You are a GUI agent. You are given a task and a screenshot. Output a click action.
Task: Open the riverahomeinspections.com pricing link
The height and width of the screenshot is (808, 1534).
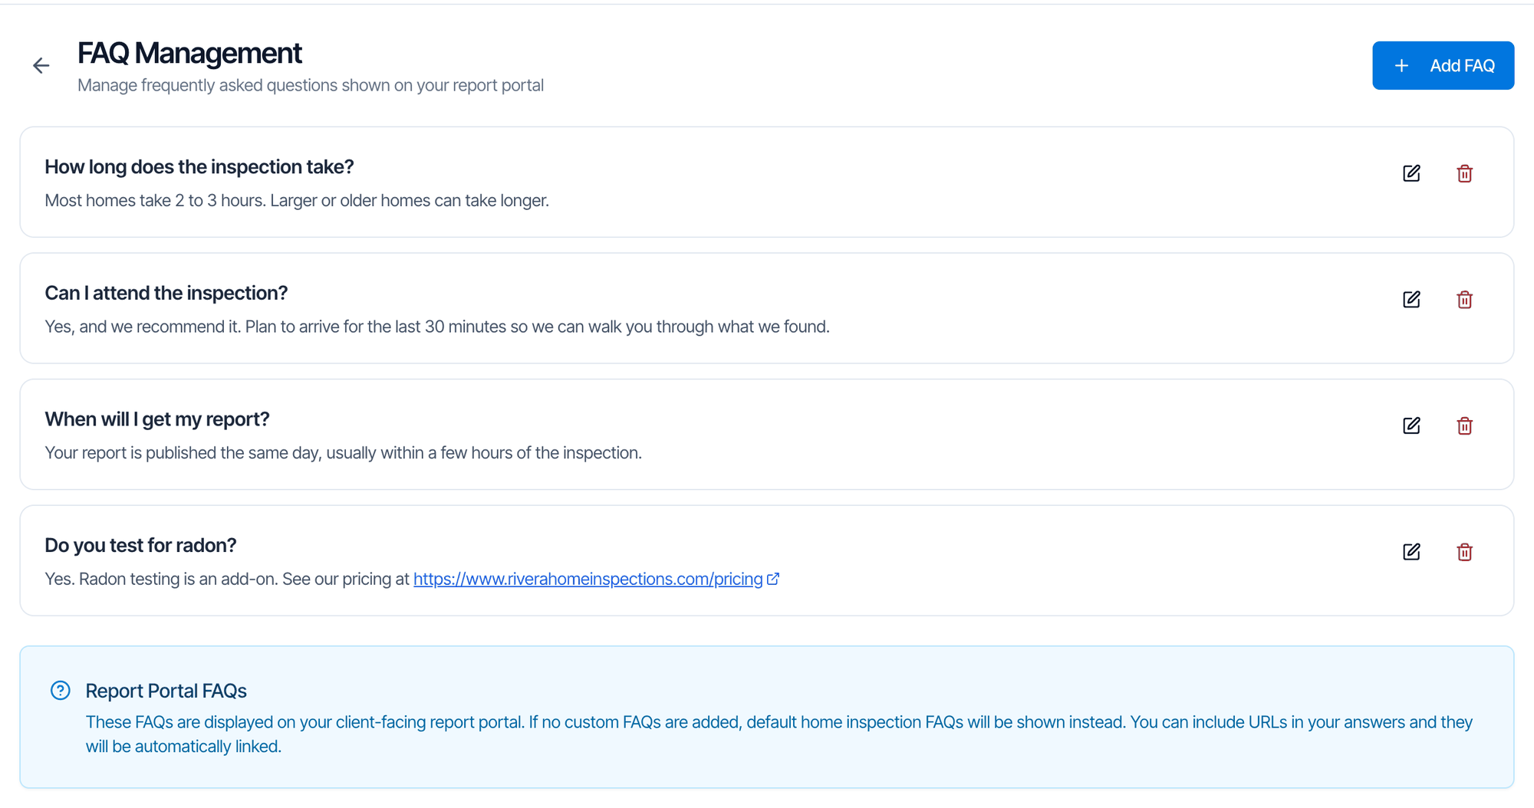coord(596,580)
